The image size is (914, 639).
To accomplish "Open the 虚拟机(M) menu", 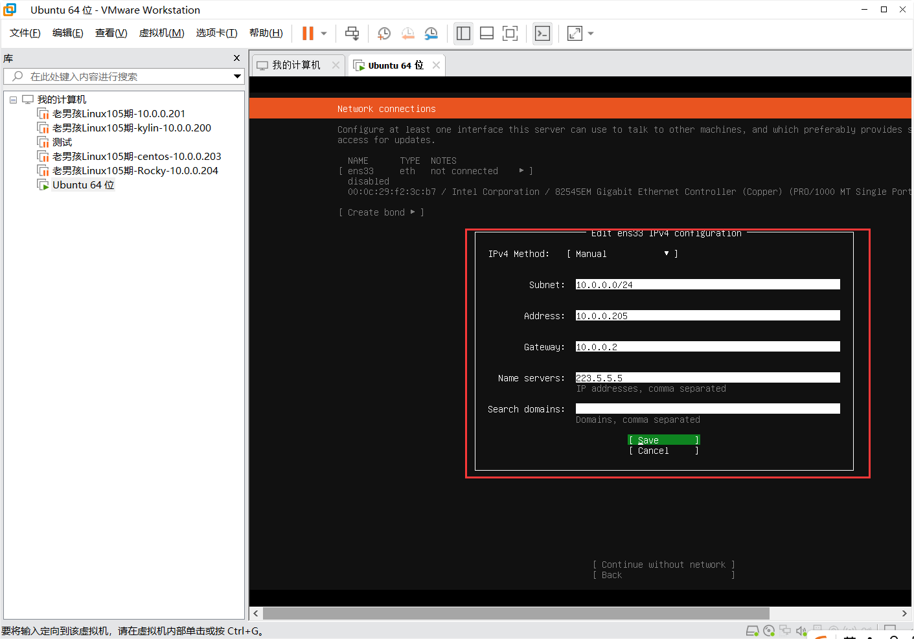I will coord(162,33).
